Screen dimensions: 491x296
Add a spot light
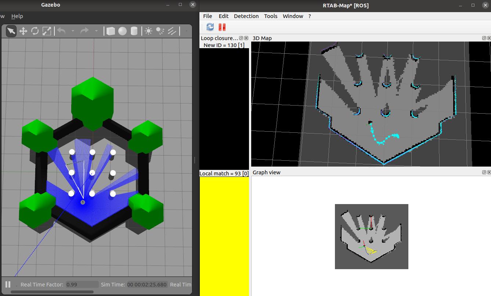160,31
